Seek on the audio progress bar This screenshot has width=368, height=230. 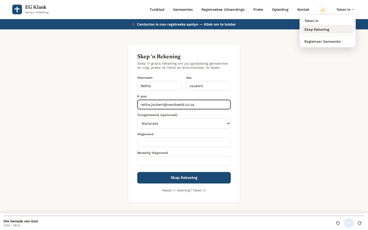click(184, 216)
